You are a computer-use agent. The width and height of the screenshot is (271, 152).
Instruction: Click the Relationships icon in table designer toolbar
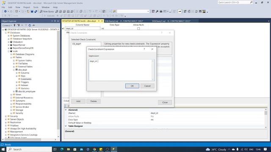[x=185, y=11]
